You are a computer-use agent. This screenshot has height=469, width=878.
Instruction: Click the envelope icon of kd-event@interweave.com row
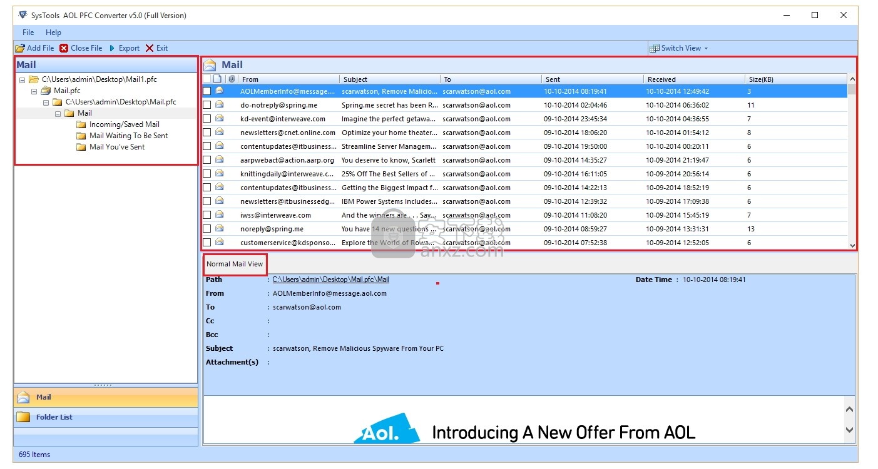coord(219,118)
